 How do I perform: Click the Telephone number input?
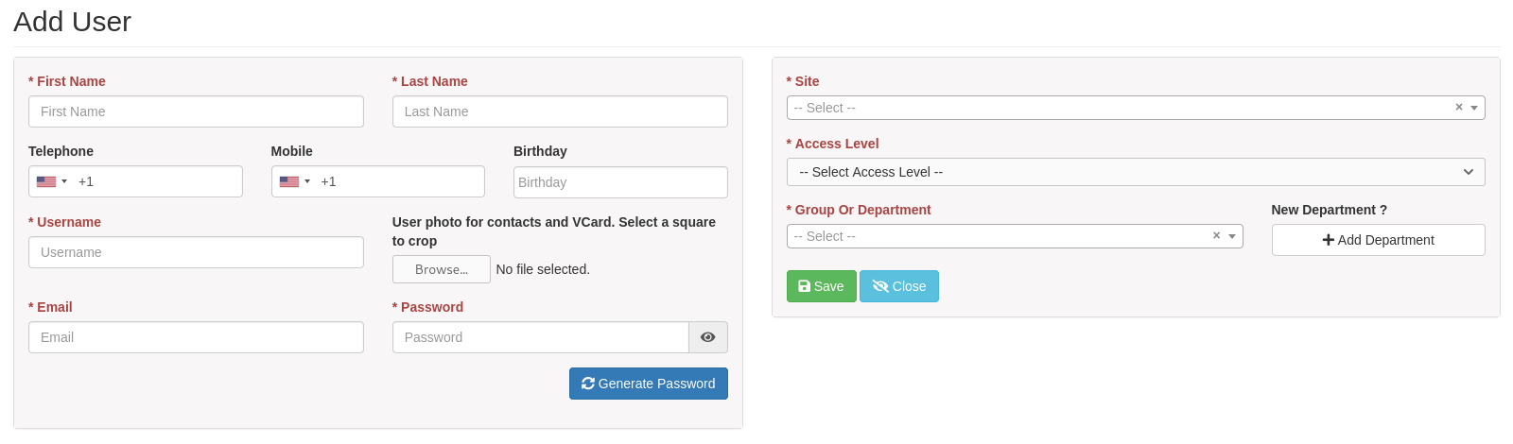tap(157, 181)
